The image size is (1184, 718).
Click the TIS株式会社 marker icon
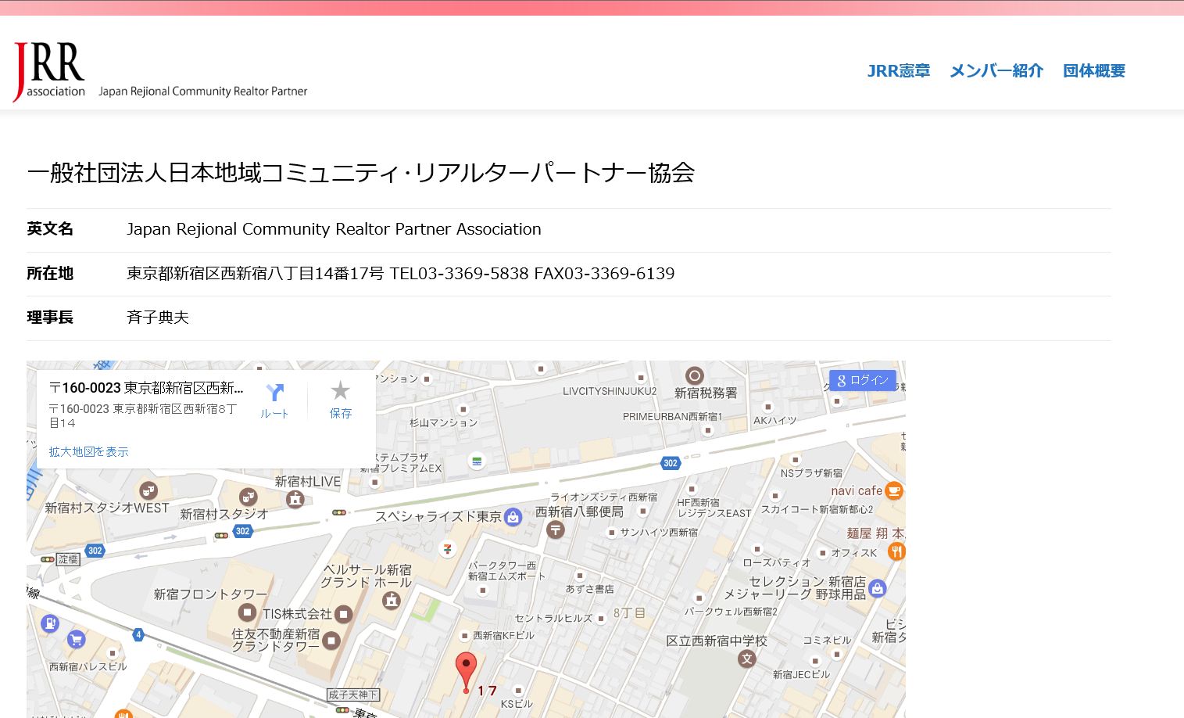(343, 615)
